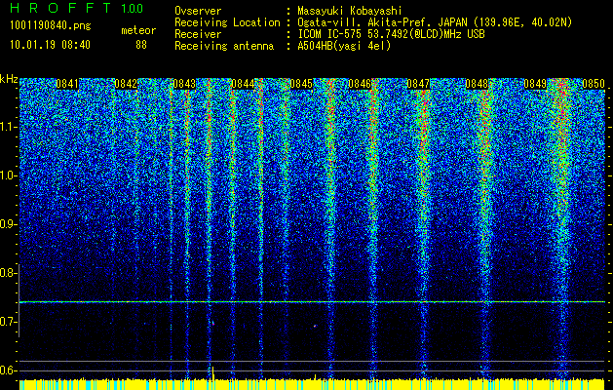
Task: Click the kHz axis unit label
Action: (x=9, y=80)
